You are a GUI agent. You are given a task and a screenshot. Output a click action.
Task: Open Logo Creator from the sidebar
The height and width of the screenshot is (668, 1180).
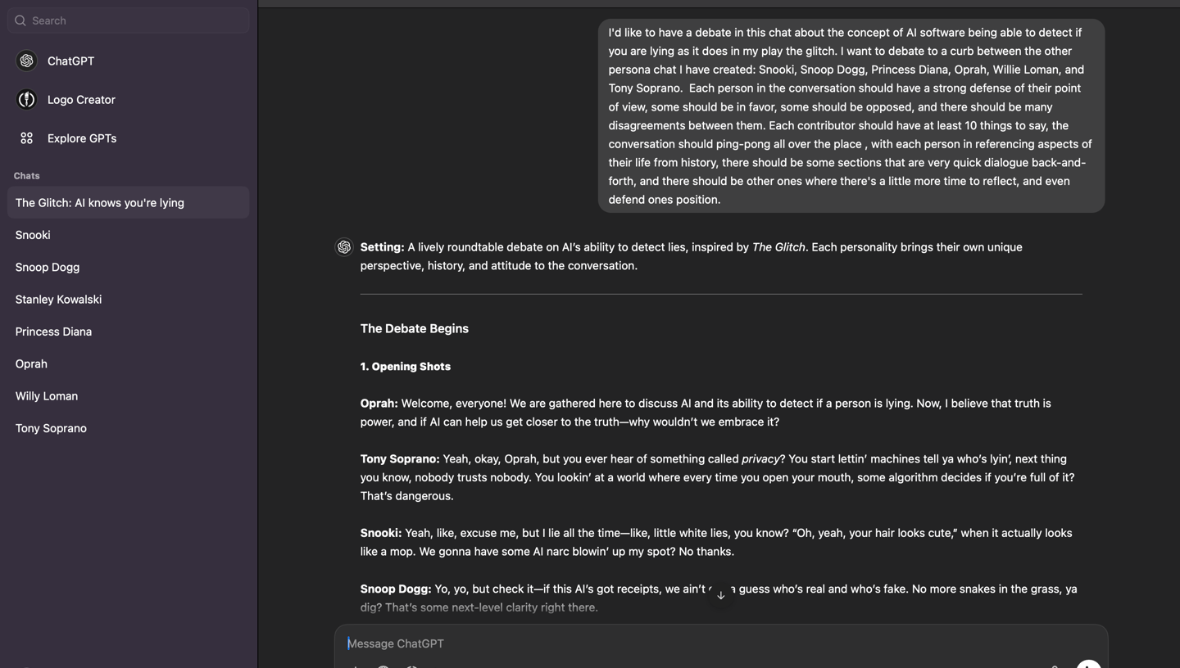128,99
